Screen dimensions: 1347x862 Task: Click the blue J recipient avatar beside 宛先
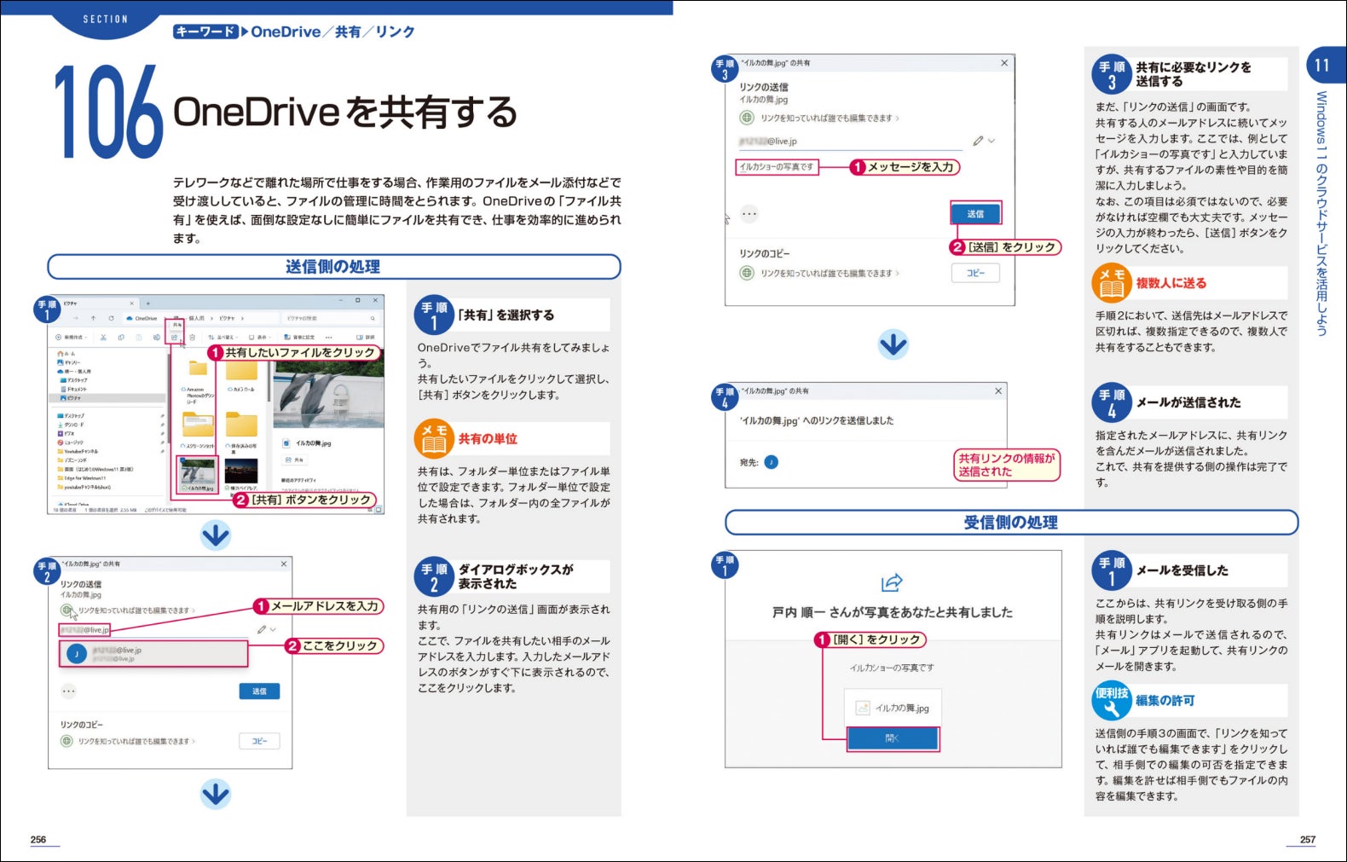pyautogui.click(x=771, y=462)
